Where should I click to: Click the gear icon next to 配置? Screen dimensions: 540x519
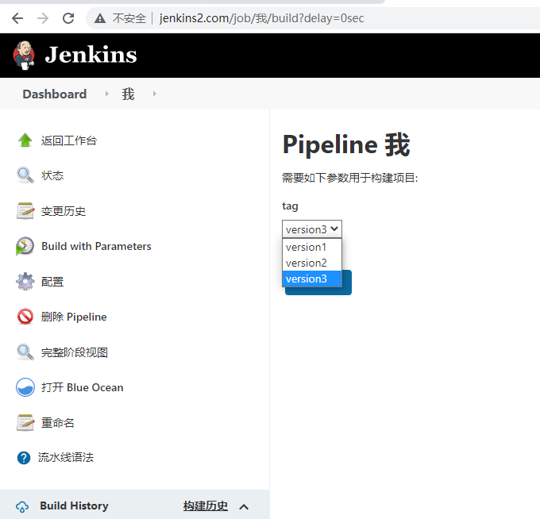pyautogui.click(x=25, y=282)
